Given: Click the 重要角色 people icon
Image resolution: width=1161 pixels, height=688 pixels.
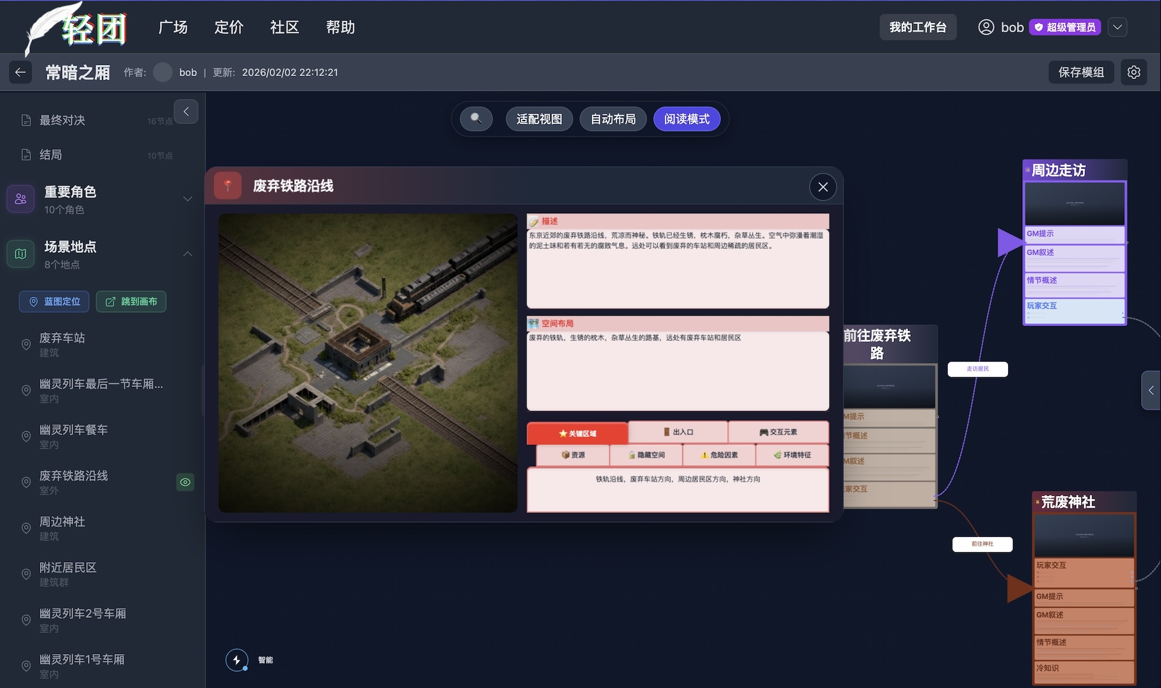Looking at the screenshot, I should (x=21, y=199).
